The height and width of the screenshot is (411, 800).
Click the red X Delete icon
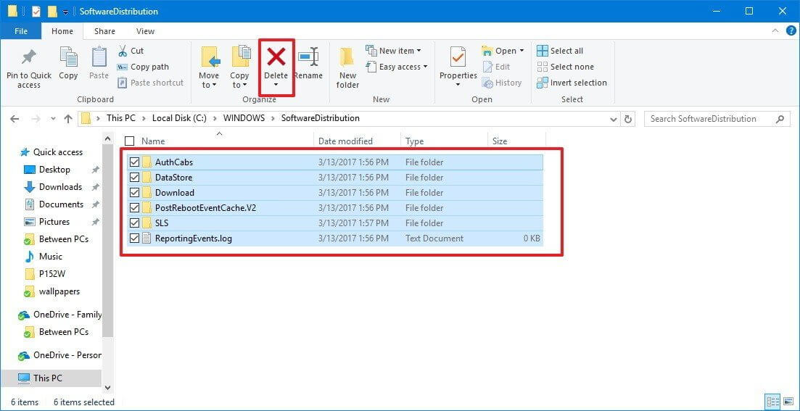pyautogui.click(x=276, y=57)
